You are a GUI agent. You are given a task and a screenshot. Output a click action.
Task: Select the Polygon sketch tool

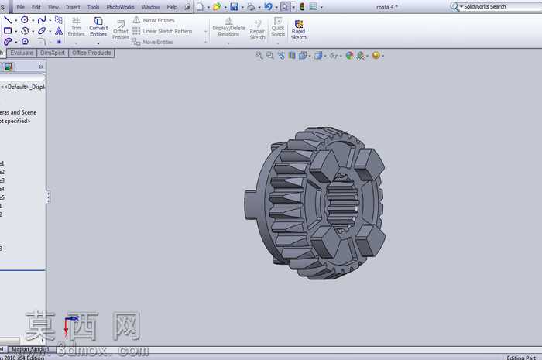(x=25, y=42)
